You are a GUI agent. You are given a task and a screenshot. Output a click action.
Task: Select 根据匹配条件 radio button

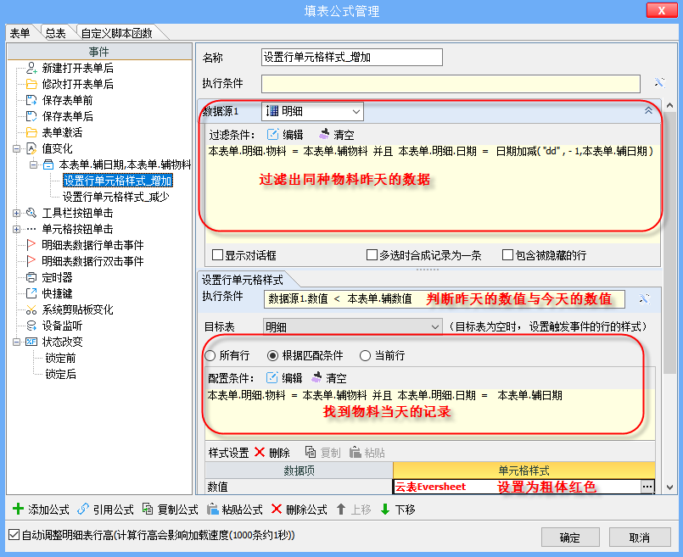click(x=272, y=355)
